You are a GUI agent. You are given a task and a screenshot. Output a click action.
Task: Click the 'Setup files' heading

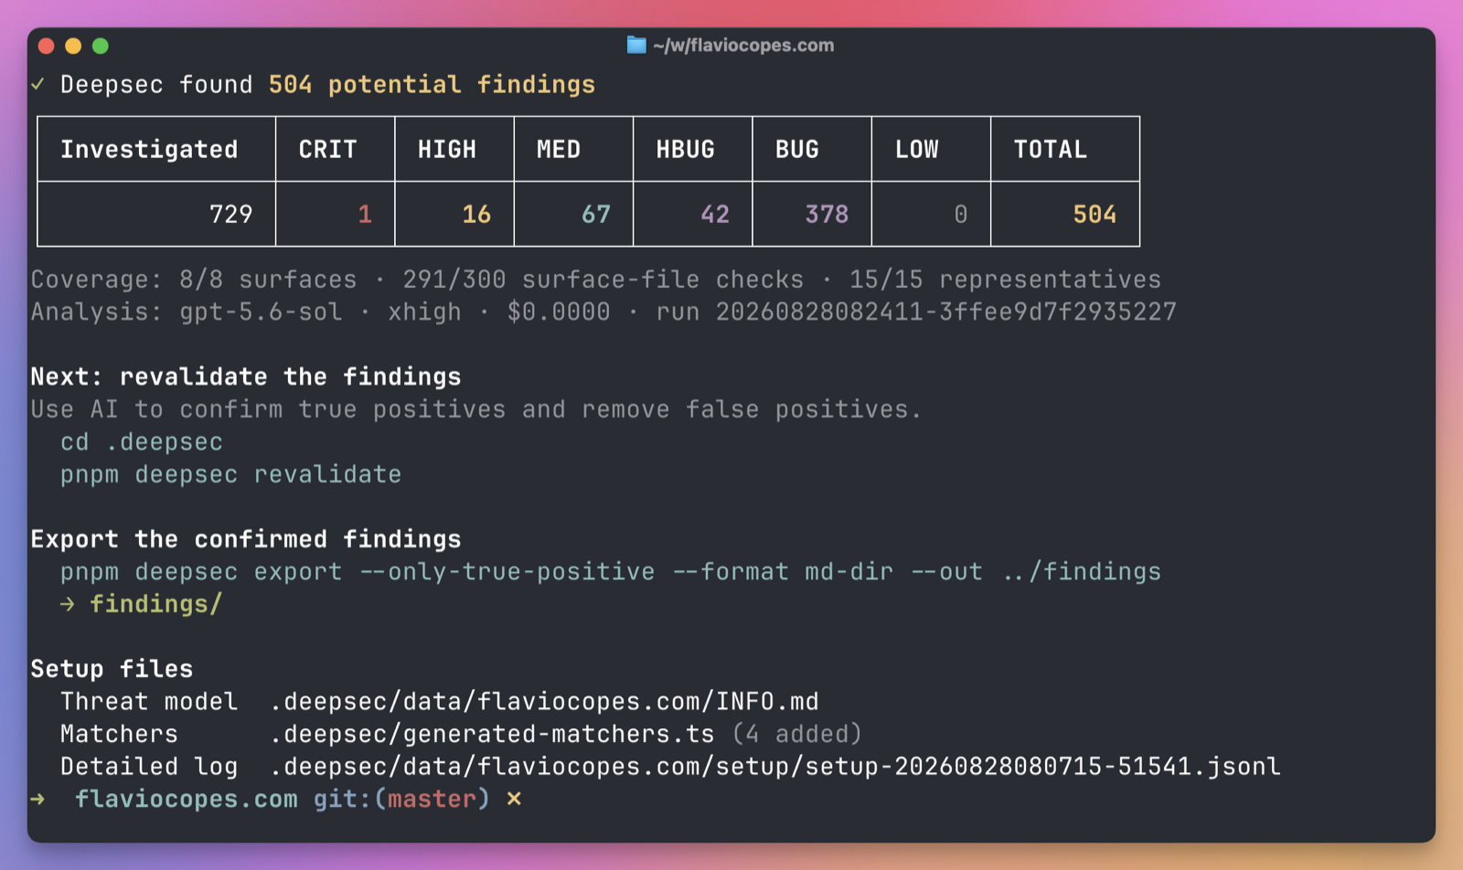[x=112, y=669]
